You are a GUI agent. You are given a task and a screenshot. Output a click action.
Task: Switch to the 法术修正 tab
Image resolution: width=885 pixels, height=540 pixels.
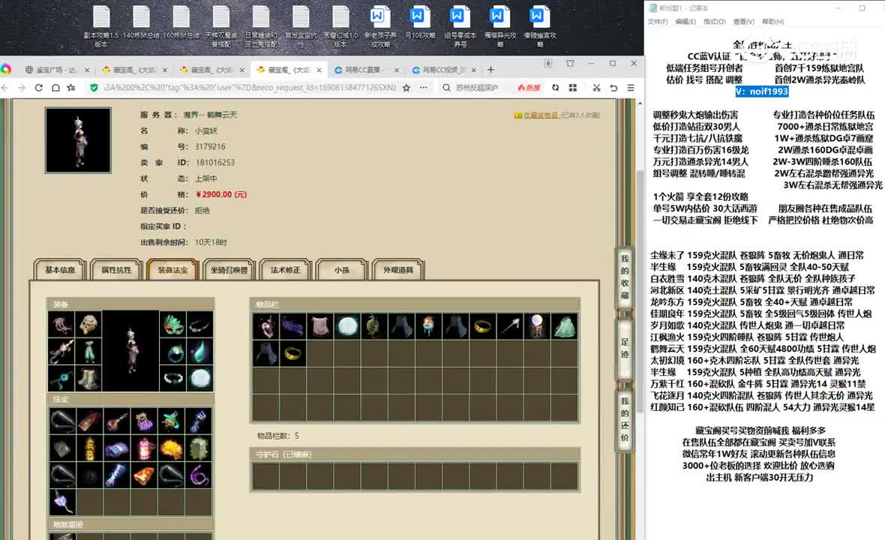click(x=286, y=270)
